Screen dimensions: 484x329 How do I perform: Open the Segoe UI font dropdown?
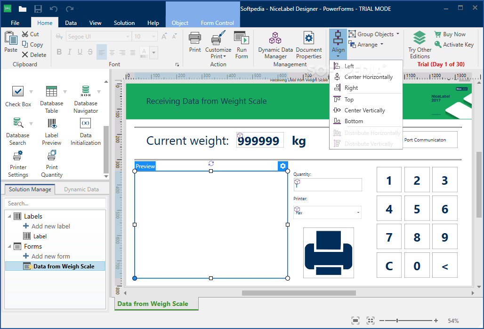click(128, 37)
